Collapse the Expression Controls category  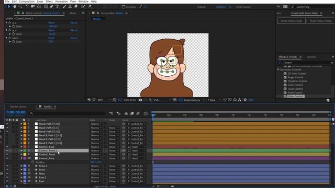click(278, 69)
